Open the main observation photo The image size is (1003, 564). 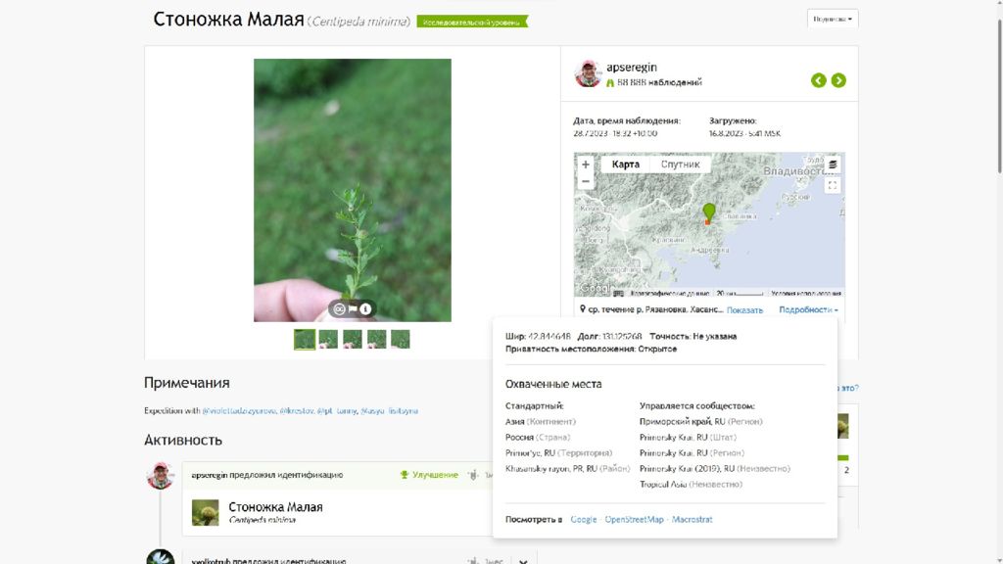[353, 190]
